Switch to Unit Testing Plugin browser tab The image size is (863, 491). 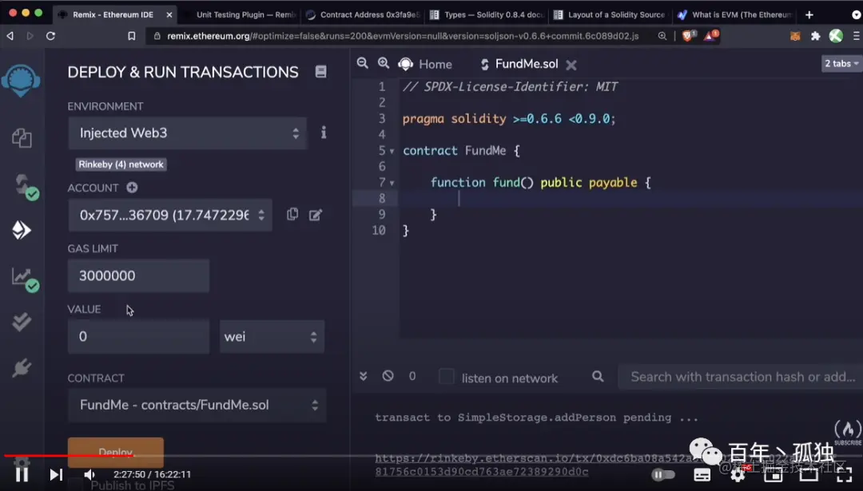[240, 15]
